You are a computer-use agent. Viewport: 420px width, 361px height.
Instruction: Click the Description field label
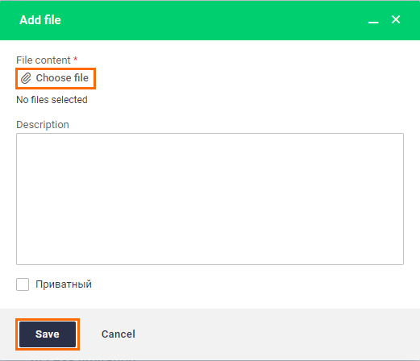click(43, 125)
